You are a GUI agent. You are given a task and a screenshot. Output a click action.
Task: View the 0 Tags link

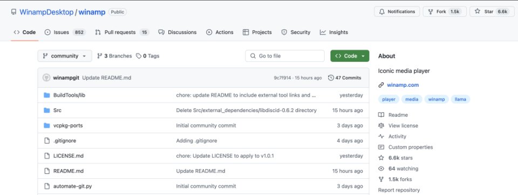click(148, 56)
